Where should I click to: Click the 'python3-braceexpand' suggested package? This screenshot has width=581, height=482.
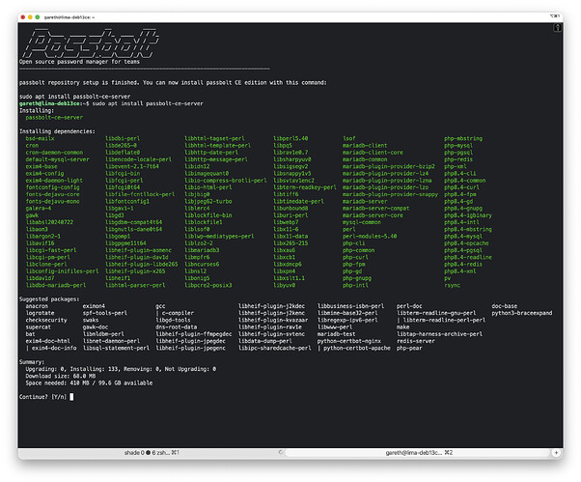(522, 313)
